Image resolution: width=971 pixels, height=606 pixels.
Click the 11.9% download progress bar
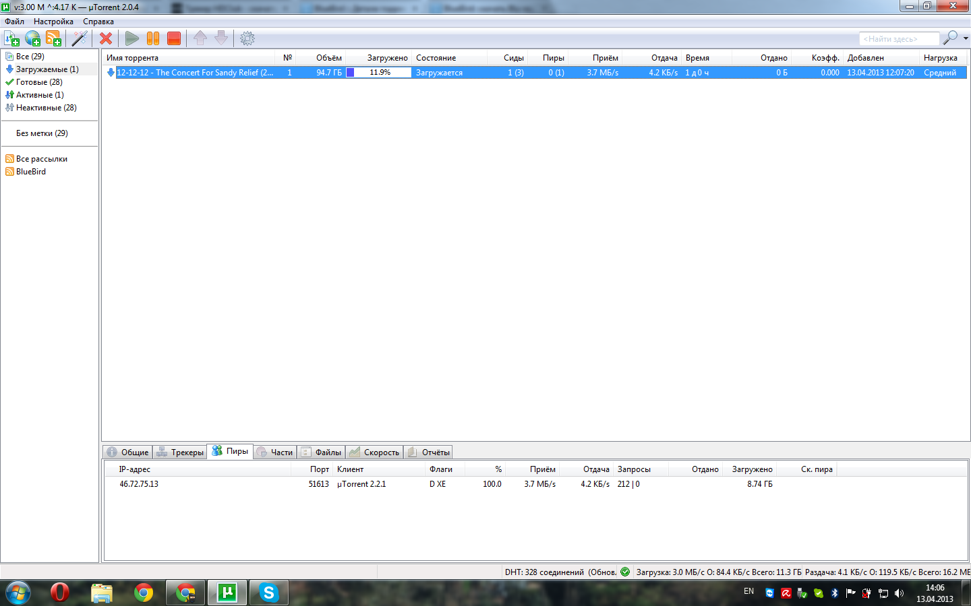379,73
